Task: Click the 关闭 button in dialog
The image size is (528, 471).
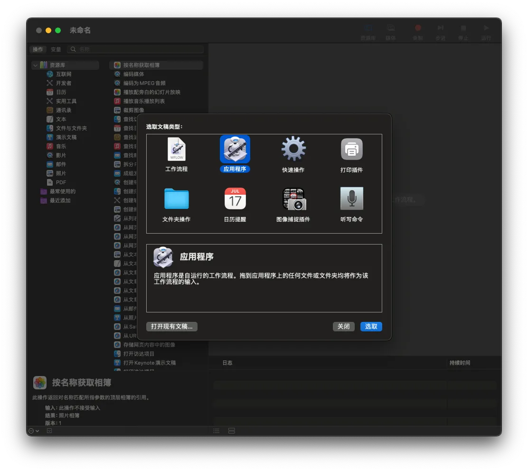Action: 343,327
